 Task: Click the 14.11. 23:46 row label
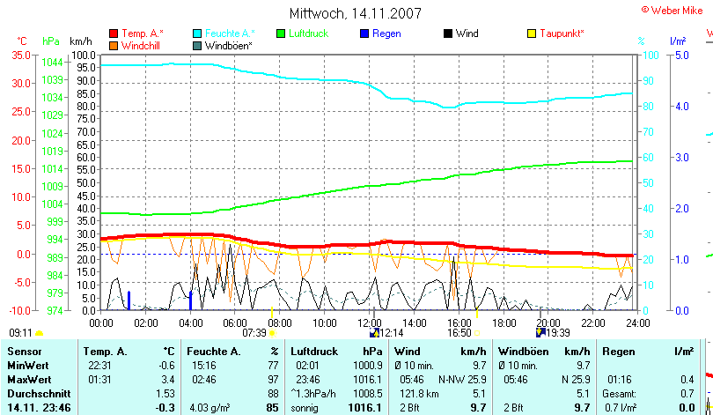tap(39, 408)
